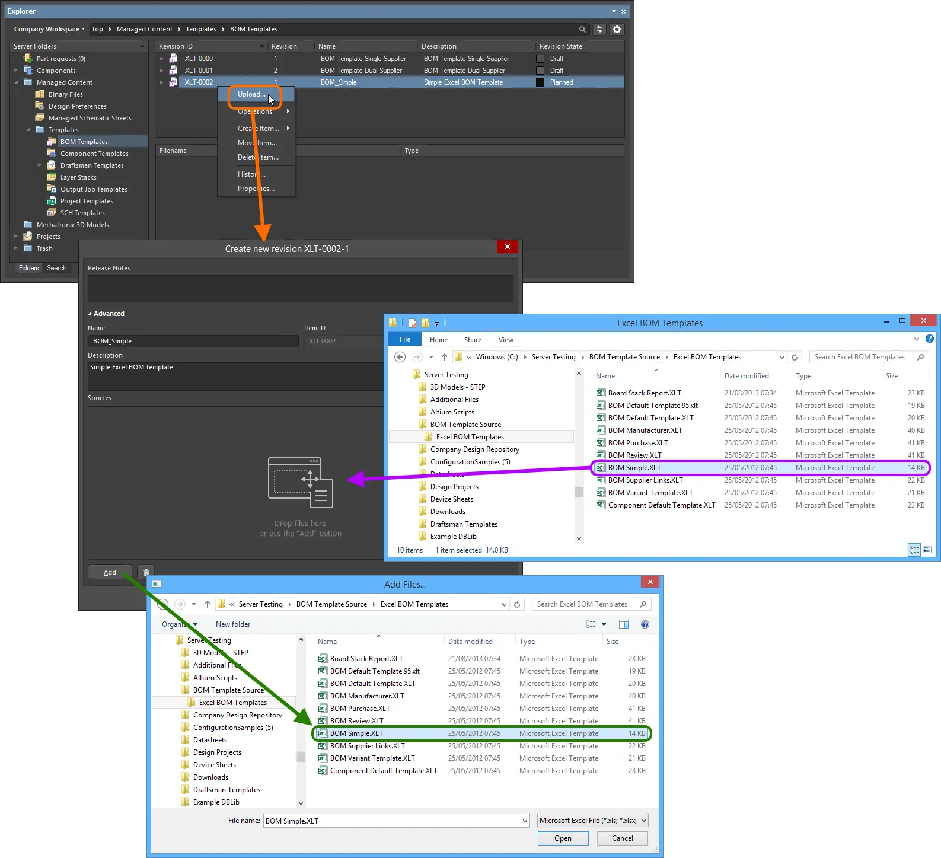Image resolution: width=941 pixels, height=858 pixels.
Task: Expand the XLT-0001 revision row
Action: [x=161, y=71]
